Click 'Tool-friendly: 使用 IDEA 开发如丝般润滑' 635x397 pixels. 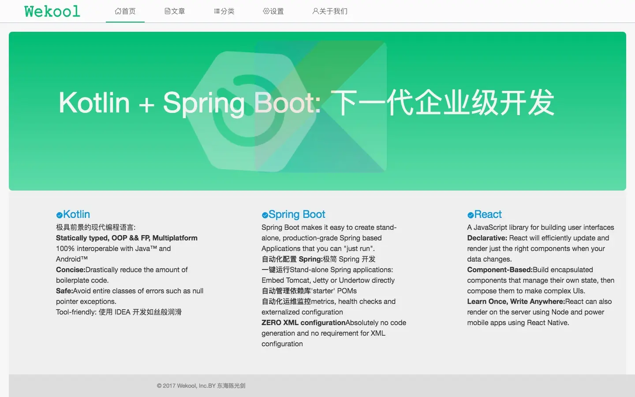tap(119, 312)
